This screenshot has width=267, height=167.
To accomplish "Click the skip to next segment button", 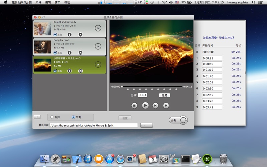I will (x=155, y=106).
